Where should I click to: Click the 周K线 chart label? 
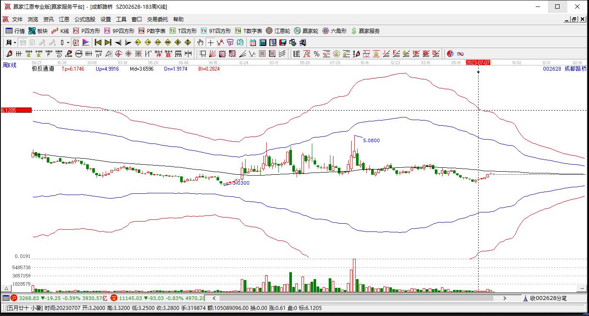click(10, 65)
